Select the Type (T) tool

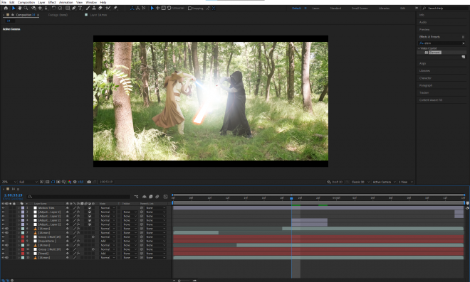[80, 8]
